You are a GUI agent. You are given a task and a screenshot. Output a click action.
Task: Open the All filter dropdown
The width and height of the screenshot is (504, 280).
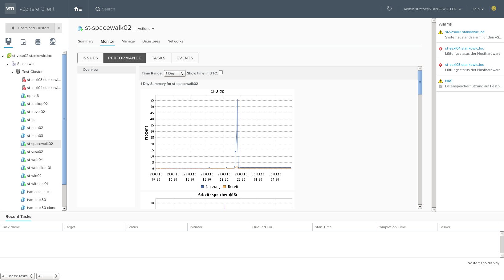point(47,276)
